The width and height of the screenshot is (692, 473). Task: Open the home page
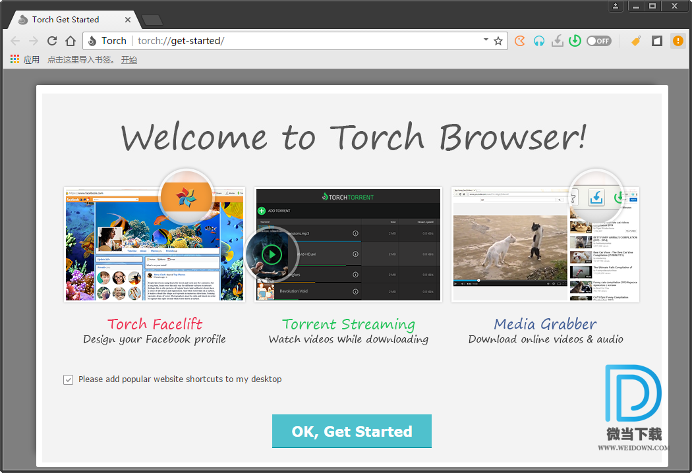pos(71,41)
